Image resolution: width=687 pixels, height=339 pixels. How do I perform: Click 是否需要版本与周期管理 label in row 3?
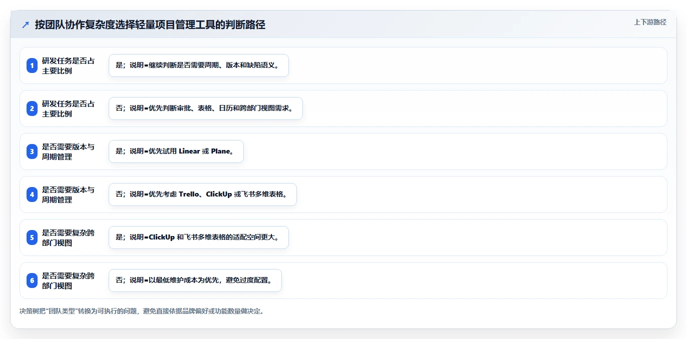(68, 151)
